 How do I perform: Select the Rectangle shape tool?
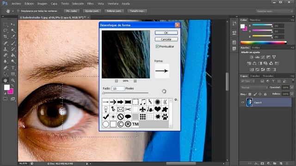13,74
